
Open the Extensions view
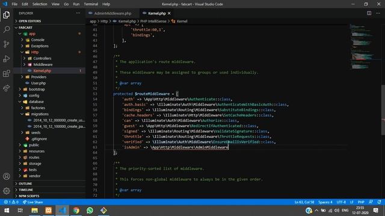[7, 73]
